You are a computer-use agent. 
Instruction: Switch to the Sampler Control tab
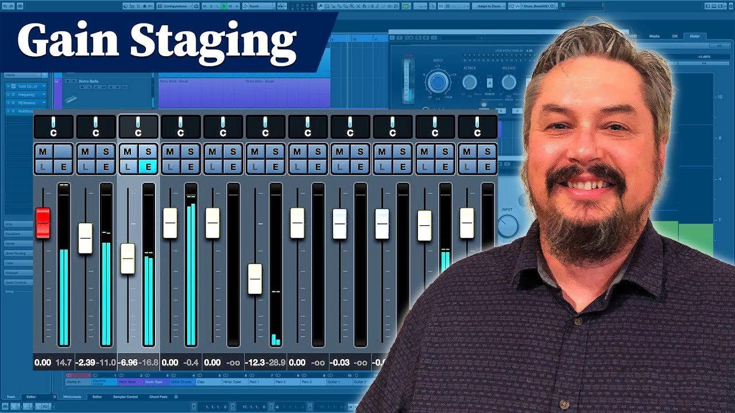(125, 397)
